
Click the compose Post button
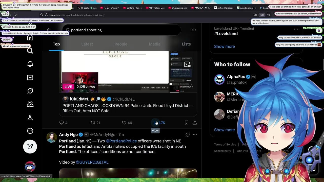(30, 146)
